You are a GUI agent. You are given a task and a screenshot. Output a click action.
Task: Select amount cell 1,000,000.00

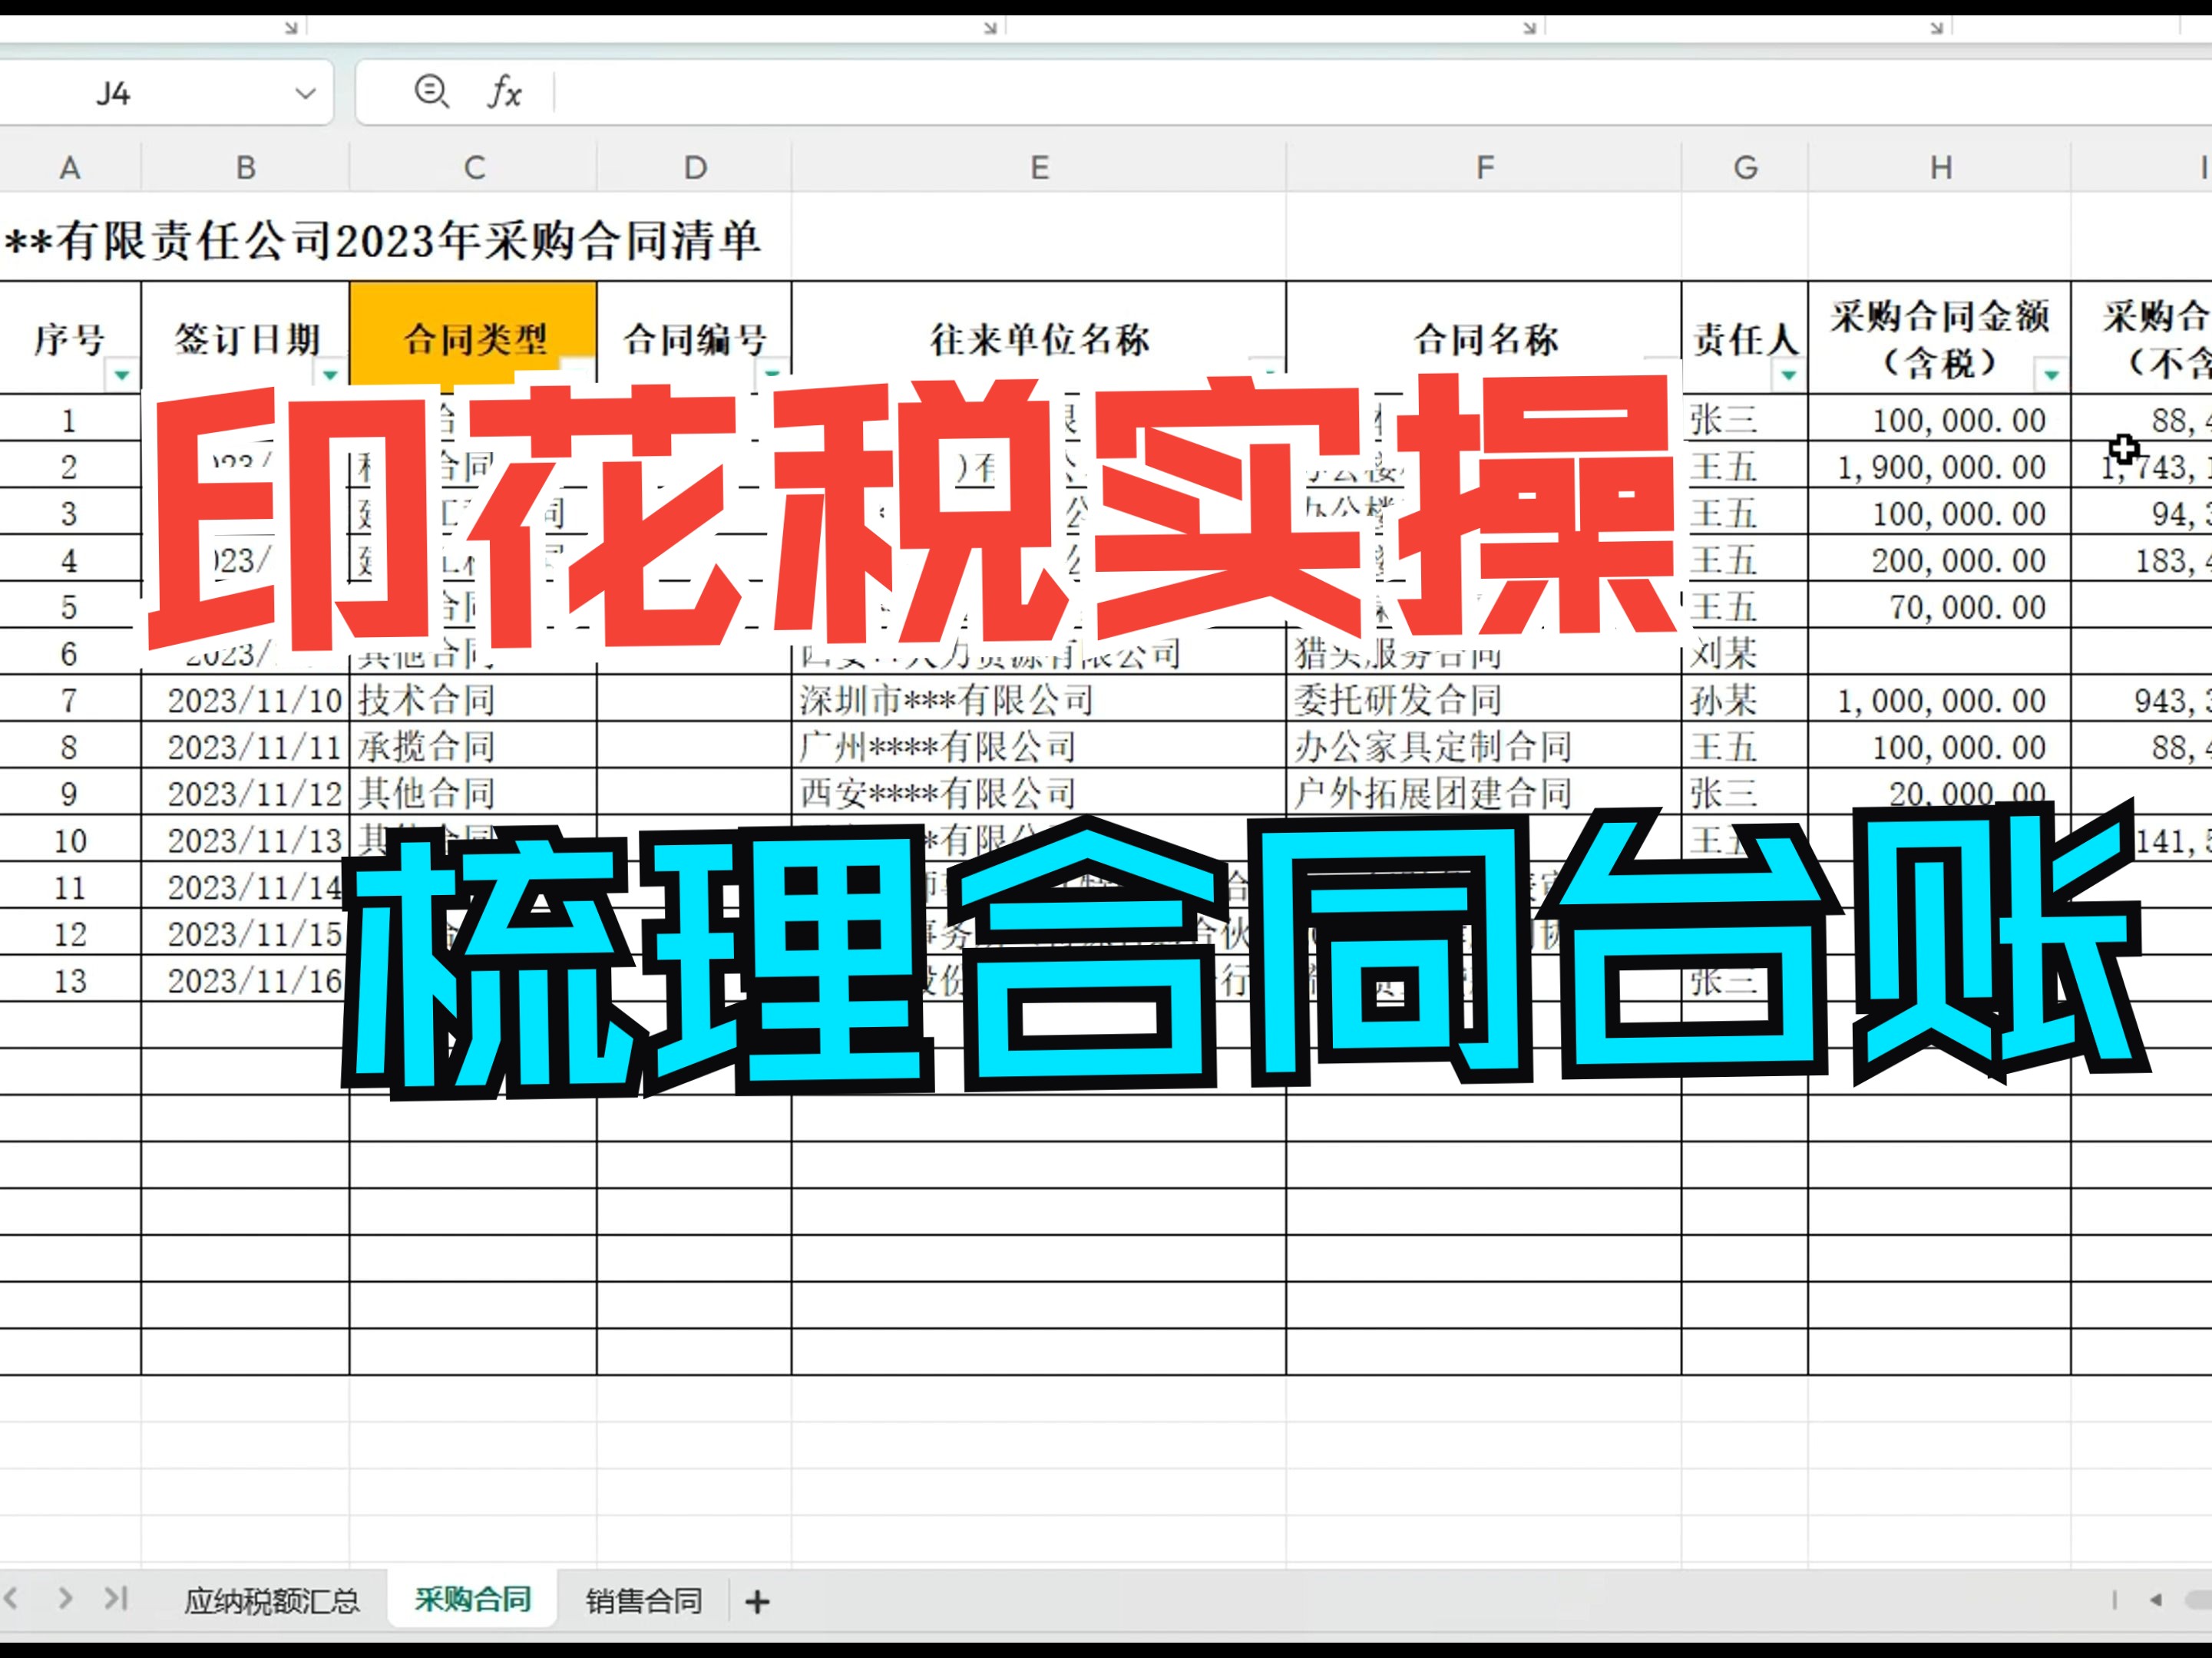[x=1940, y=699]
